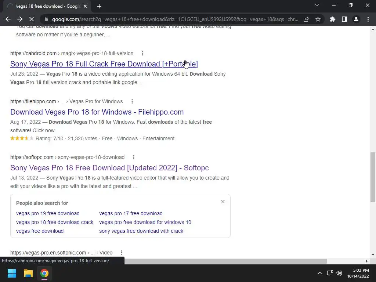Open more options for the softonic.com result
376x282 pixels.
(122, 253)
